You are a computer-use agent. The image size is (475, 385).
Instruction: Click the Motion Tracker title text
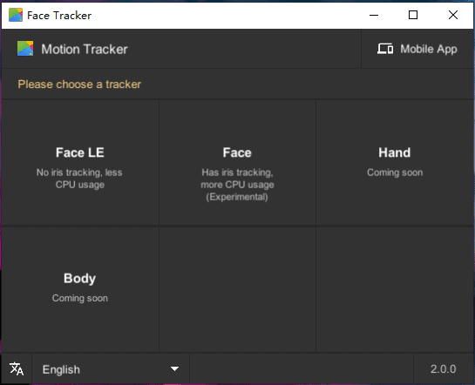coord(85,49)
